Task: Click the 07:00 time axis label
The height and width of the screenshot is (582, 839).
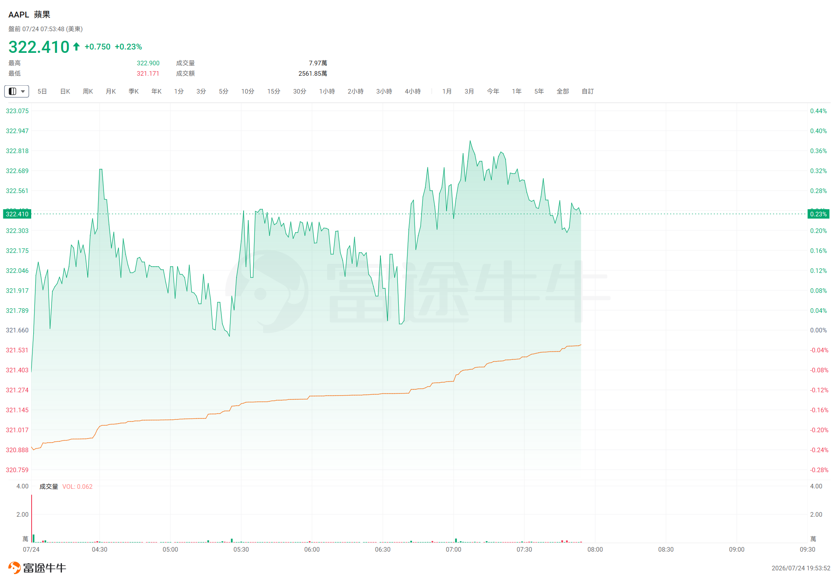Action: [454, 550]
